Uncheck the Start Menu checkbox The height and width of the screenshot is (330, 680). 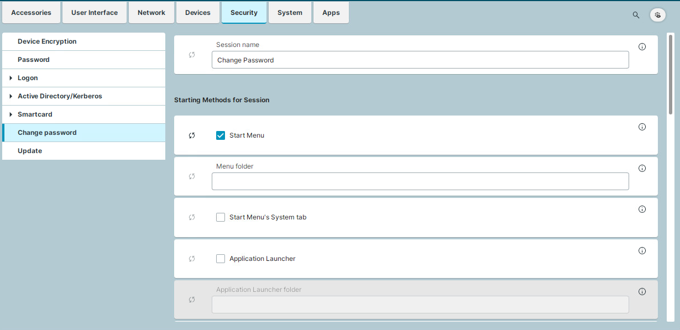pyautogui.click(x=221, y=135)
